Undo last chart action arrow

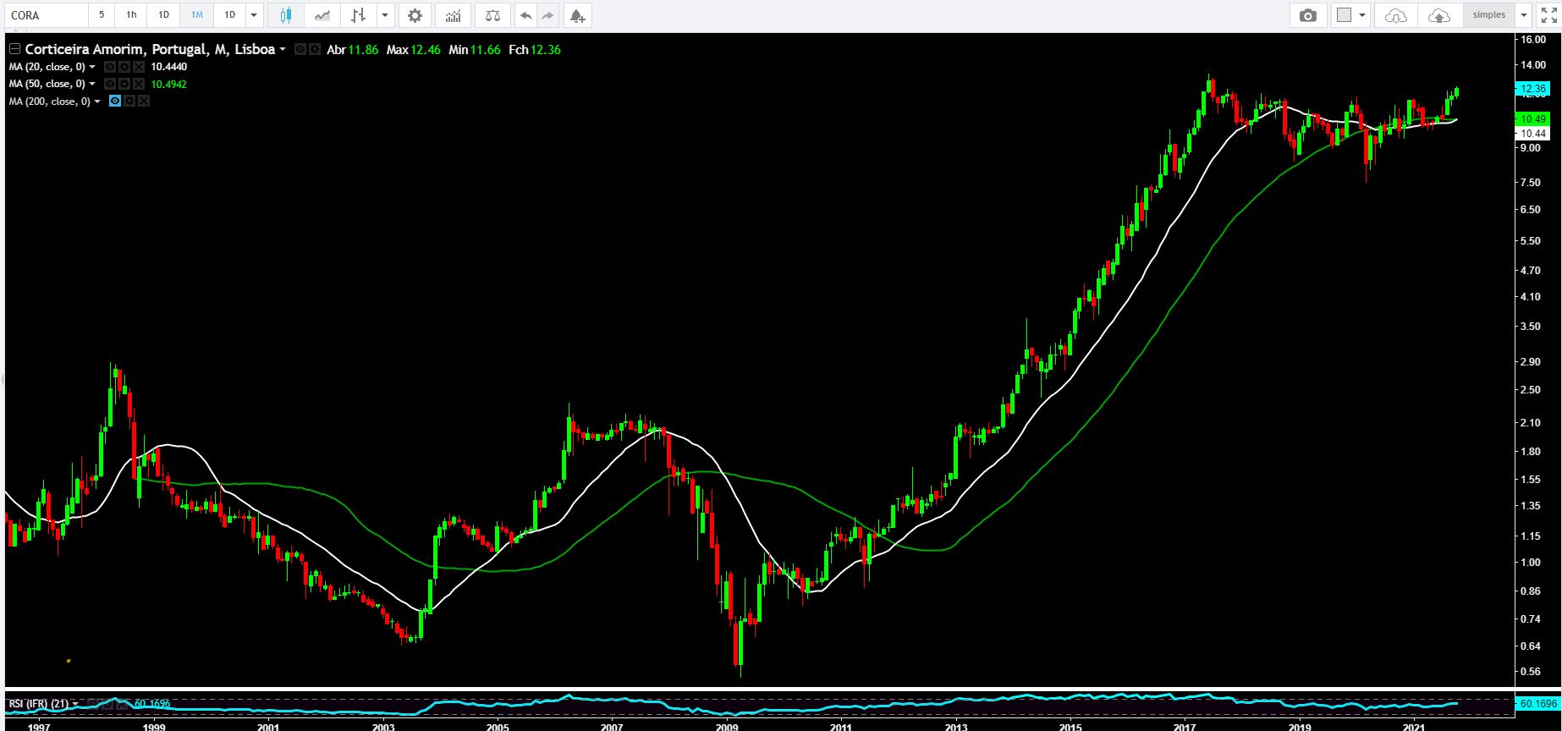pyautogui.click(x=526, y=15)
